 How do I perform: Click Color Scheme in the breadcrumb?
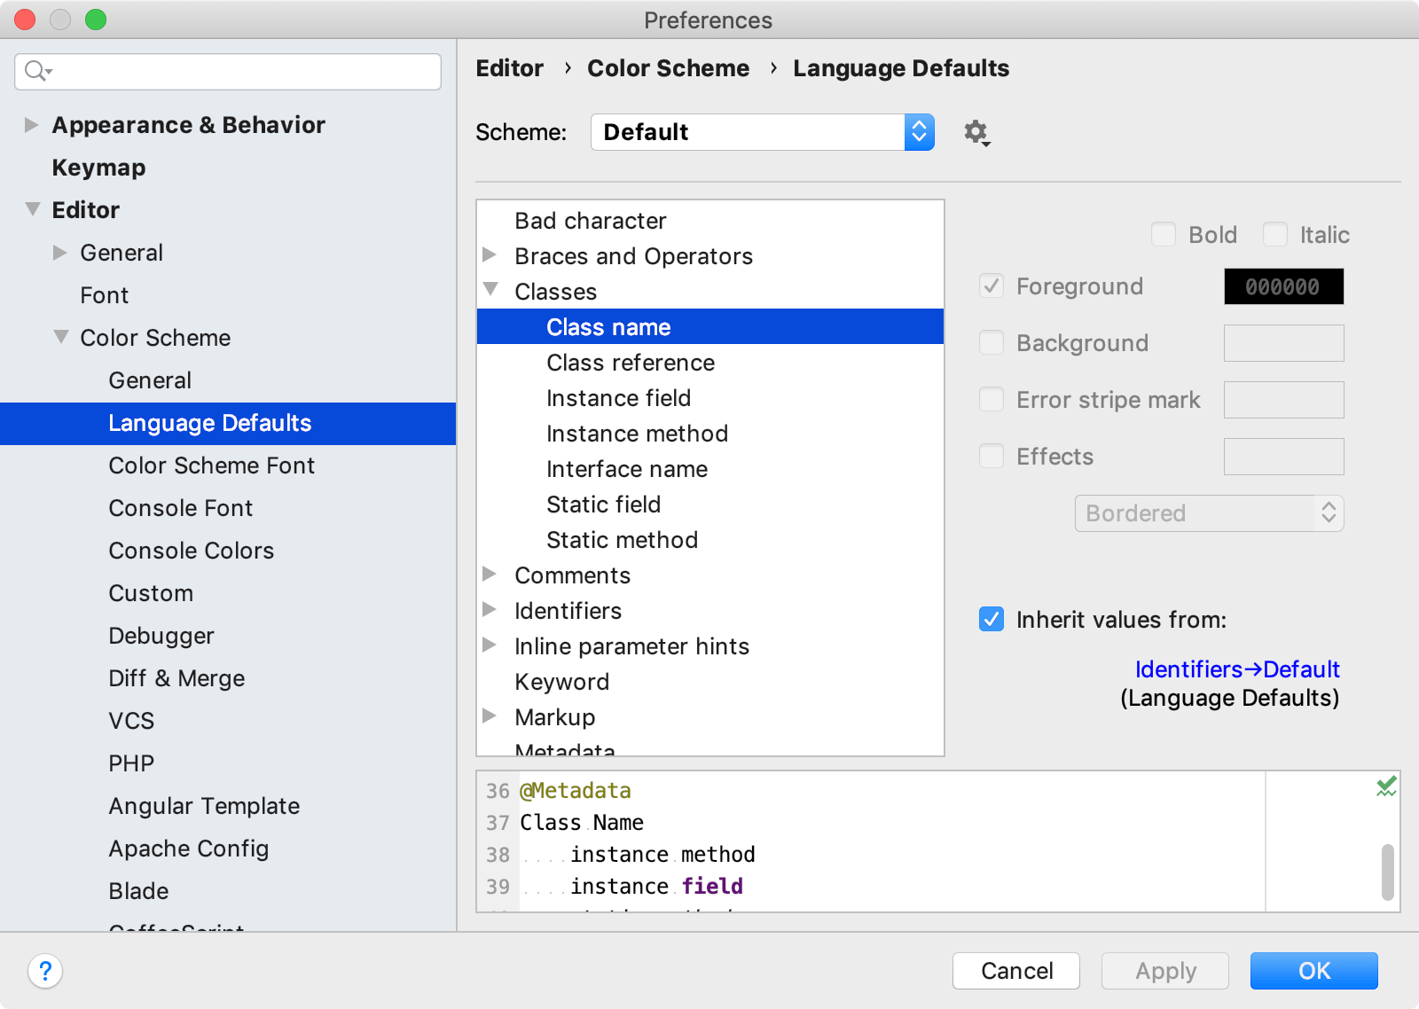point(668,68)
